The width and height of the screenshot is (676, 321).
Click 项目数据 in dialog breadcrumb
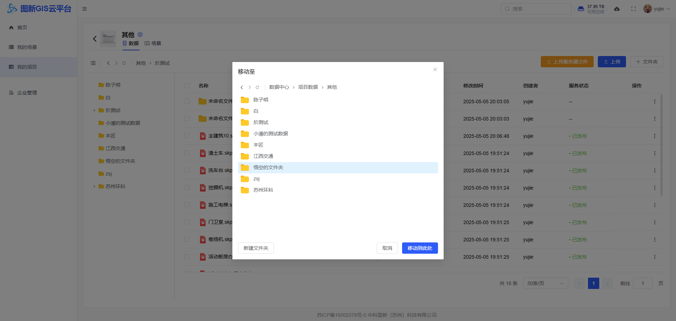pos(308,87)
